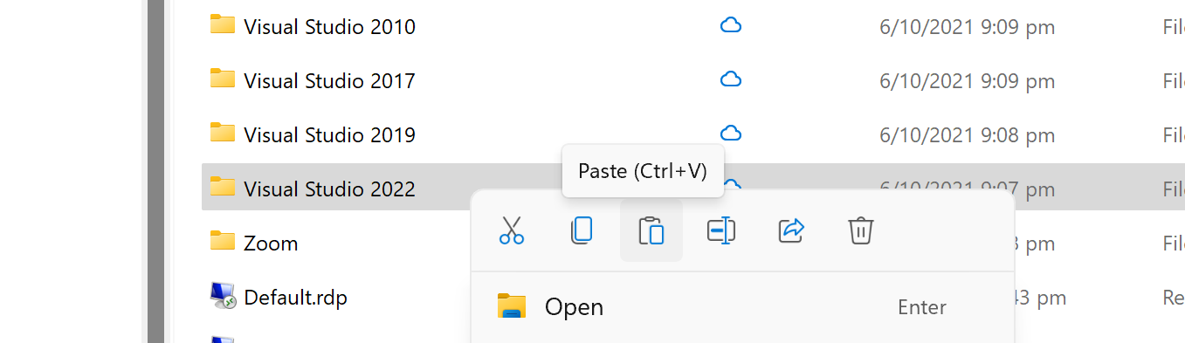Click the vertical gray scrollbar on left pane
1185x343 pixels.
pyautogui.click(x=156, y=171)
